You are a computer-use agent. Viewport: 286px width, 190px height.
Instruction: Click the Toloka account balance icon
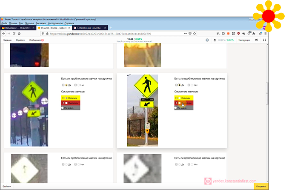(x=214, y=40)
